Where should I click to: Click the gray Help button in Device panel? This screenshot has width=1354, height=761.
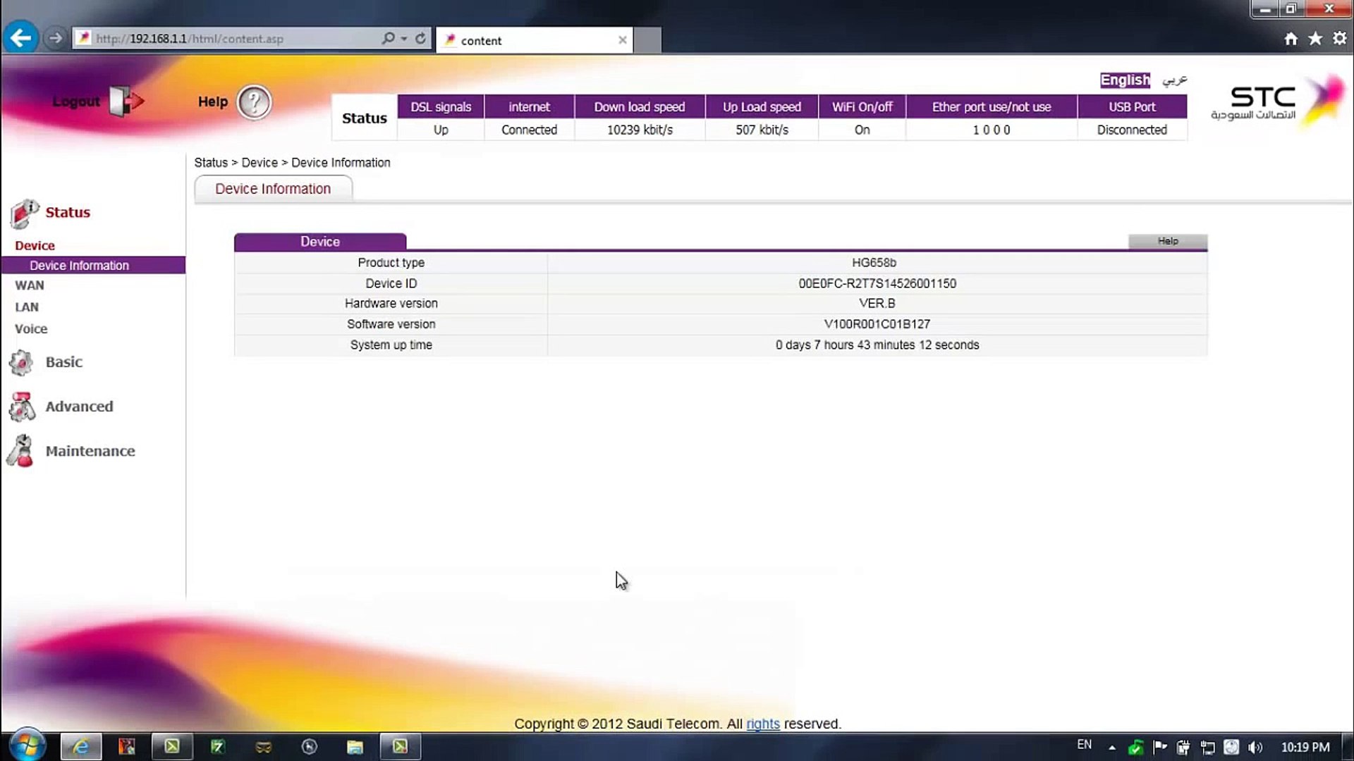pos(1167,241)
